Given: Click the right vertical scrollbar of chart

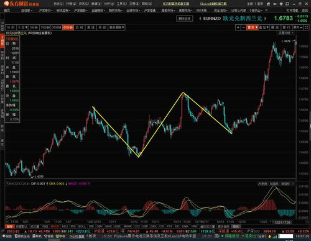Looking at the screenshot, I should point(310,126).
